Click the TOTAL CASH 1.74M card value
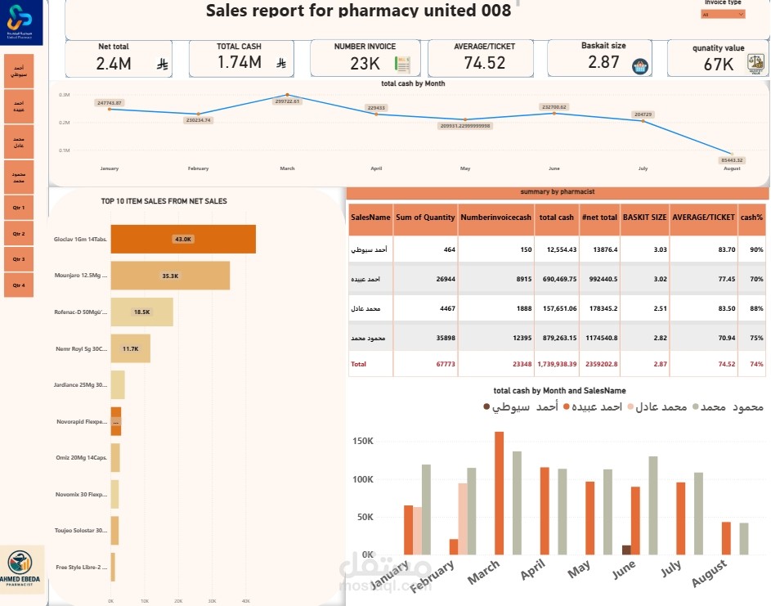 [240, 62]
